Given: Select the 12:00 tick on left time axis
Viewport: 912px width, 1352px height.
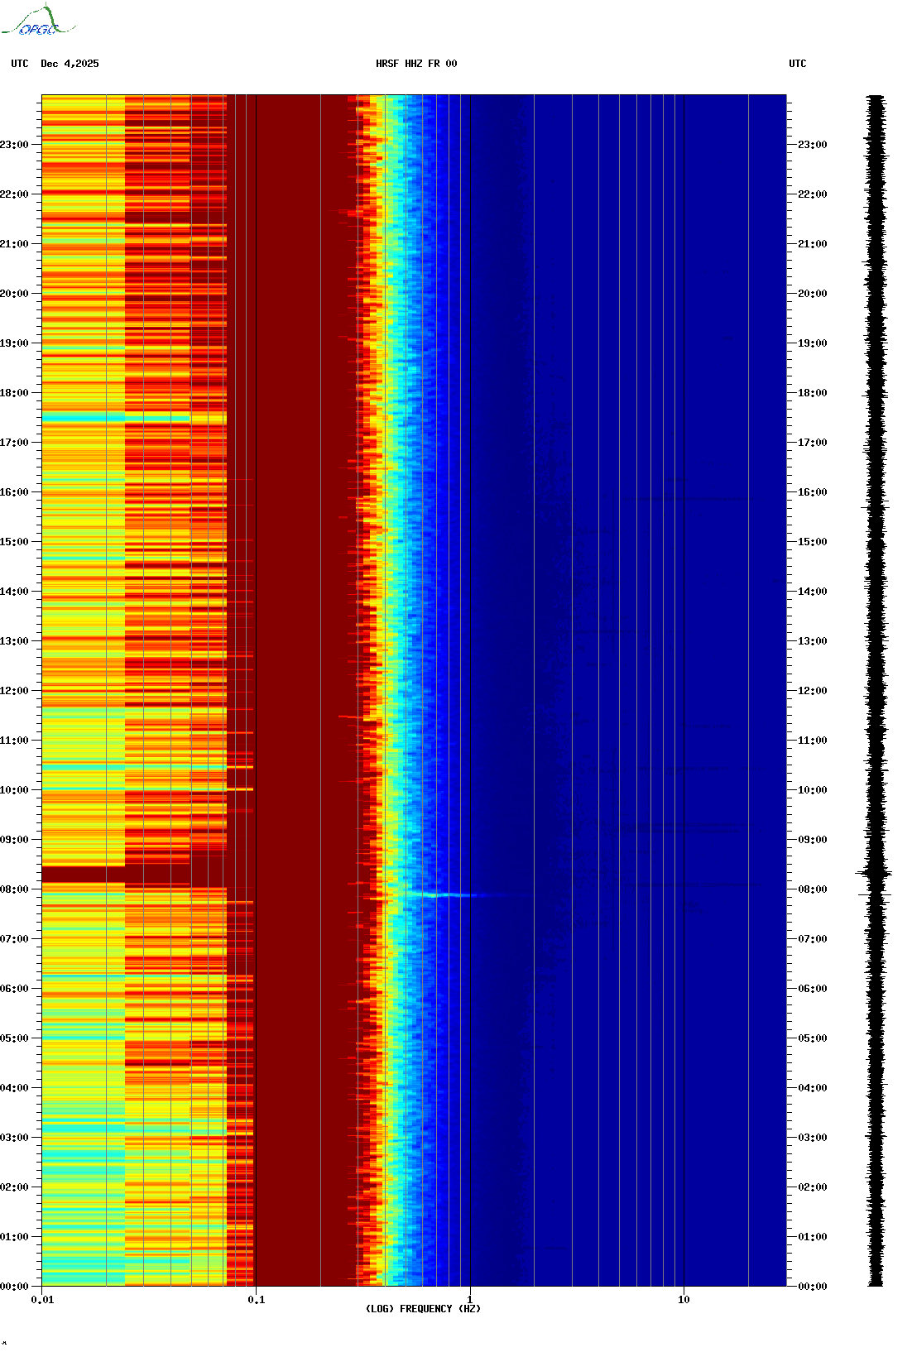Looking at the screenshot, I should (x=15, y=691).
